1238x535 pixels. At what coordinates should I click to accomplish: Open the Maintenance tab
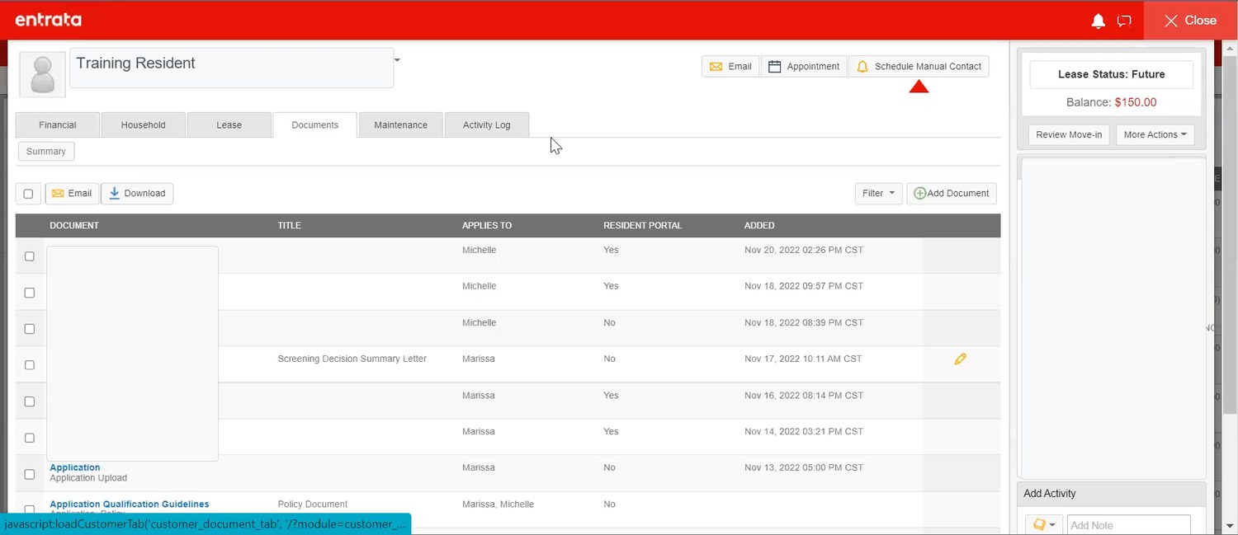(400, 125)
